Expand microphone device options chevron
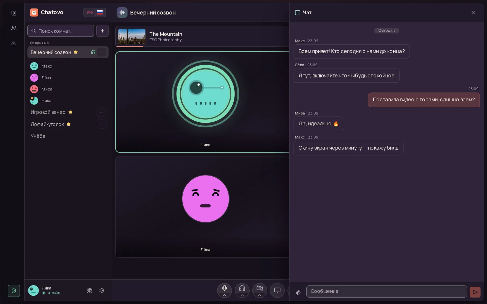The height and width of the screenshot is (304, 487). coord(224,295)
